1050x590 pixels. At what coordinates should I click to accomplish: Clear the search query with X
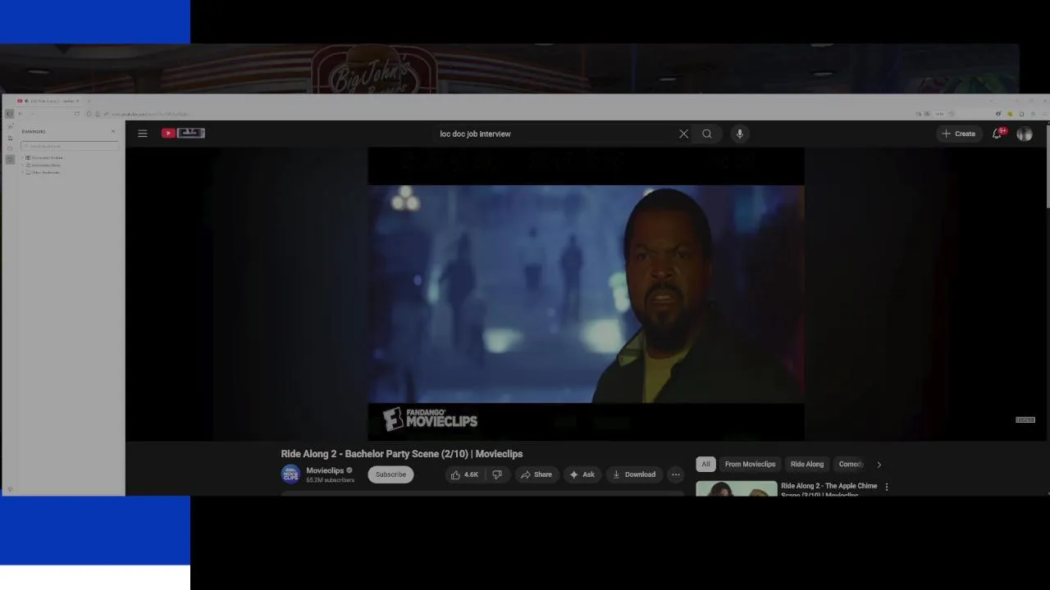683,134
